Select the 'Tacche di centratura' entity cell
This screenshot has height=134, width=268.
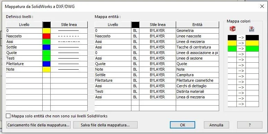tap(197, 47)
